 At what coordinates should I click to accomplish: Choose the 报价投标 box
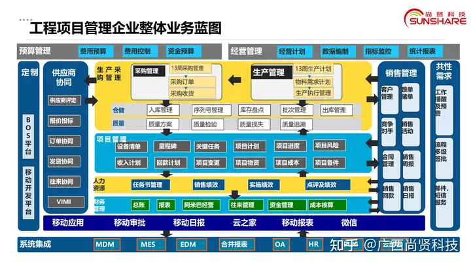point(64,121)
